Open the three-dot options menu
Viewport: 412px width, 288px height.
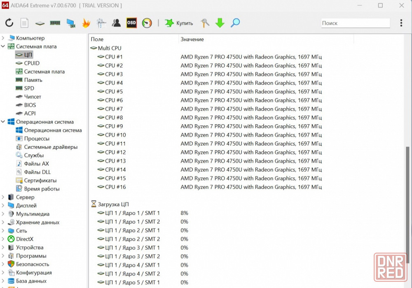(x=401, y=23)
